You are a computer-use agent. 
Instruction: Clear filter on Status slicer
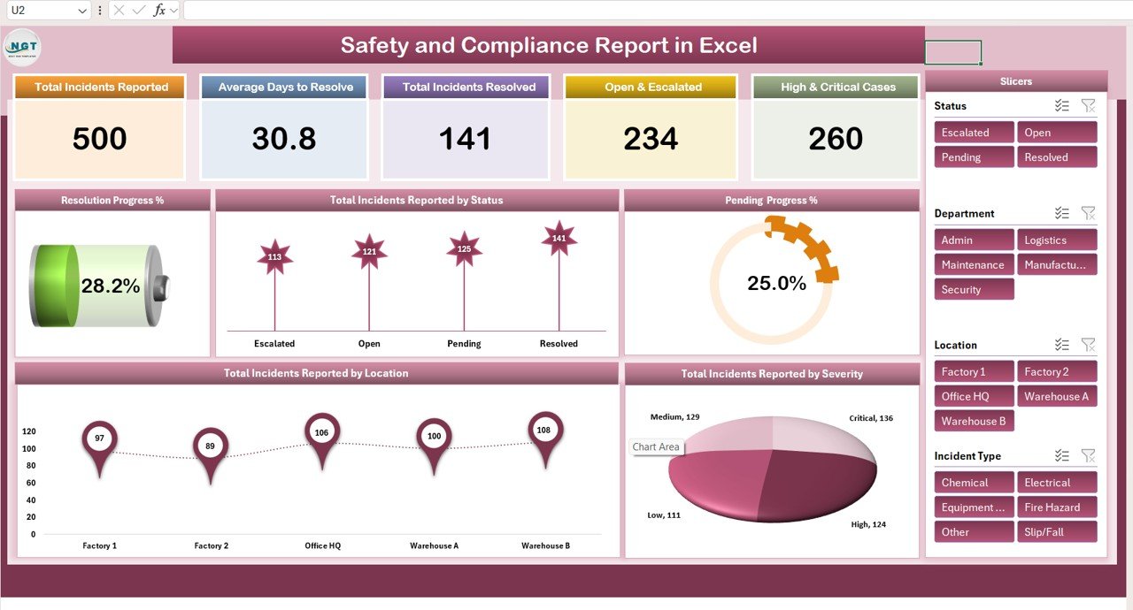coord(1089,106)
